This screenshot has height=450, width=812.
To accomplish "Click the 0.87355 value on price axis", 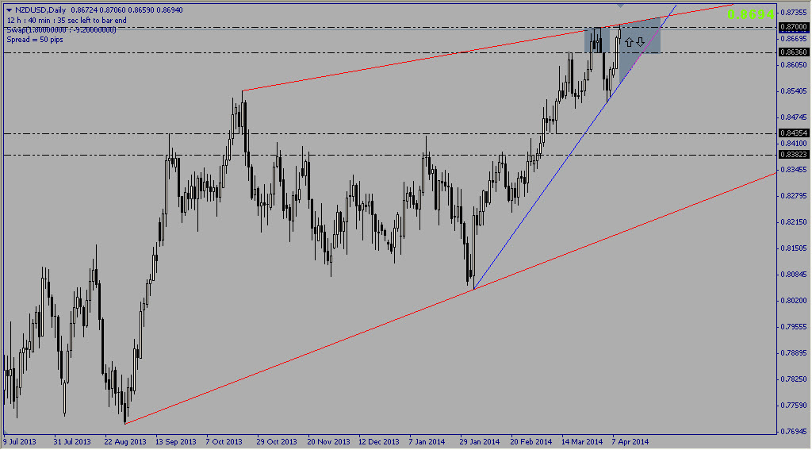I will (x=793, y=13).
